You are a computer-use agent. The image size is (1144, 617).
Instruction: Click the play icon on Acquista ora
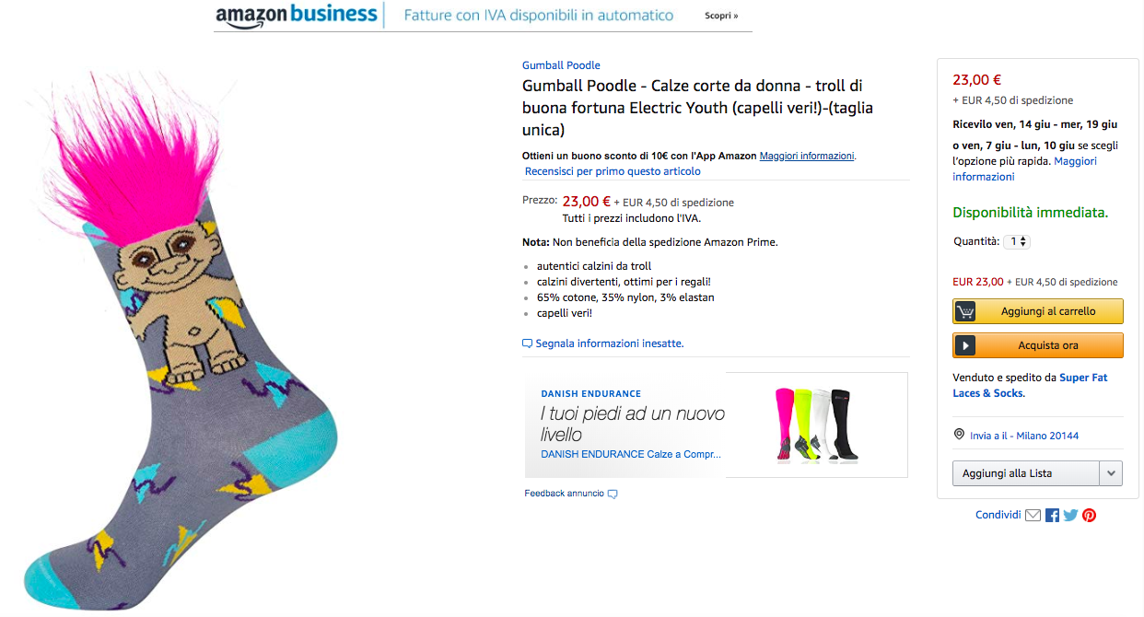click(x=964, y=345)
